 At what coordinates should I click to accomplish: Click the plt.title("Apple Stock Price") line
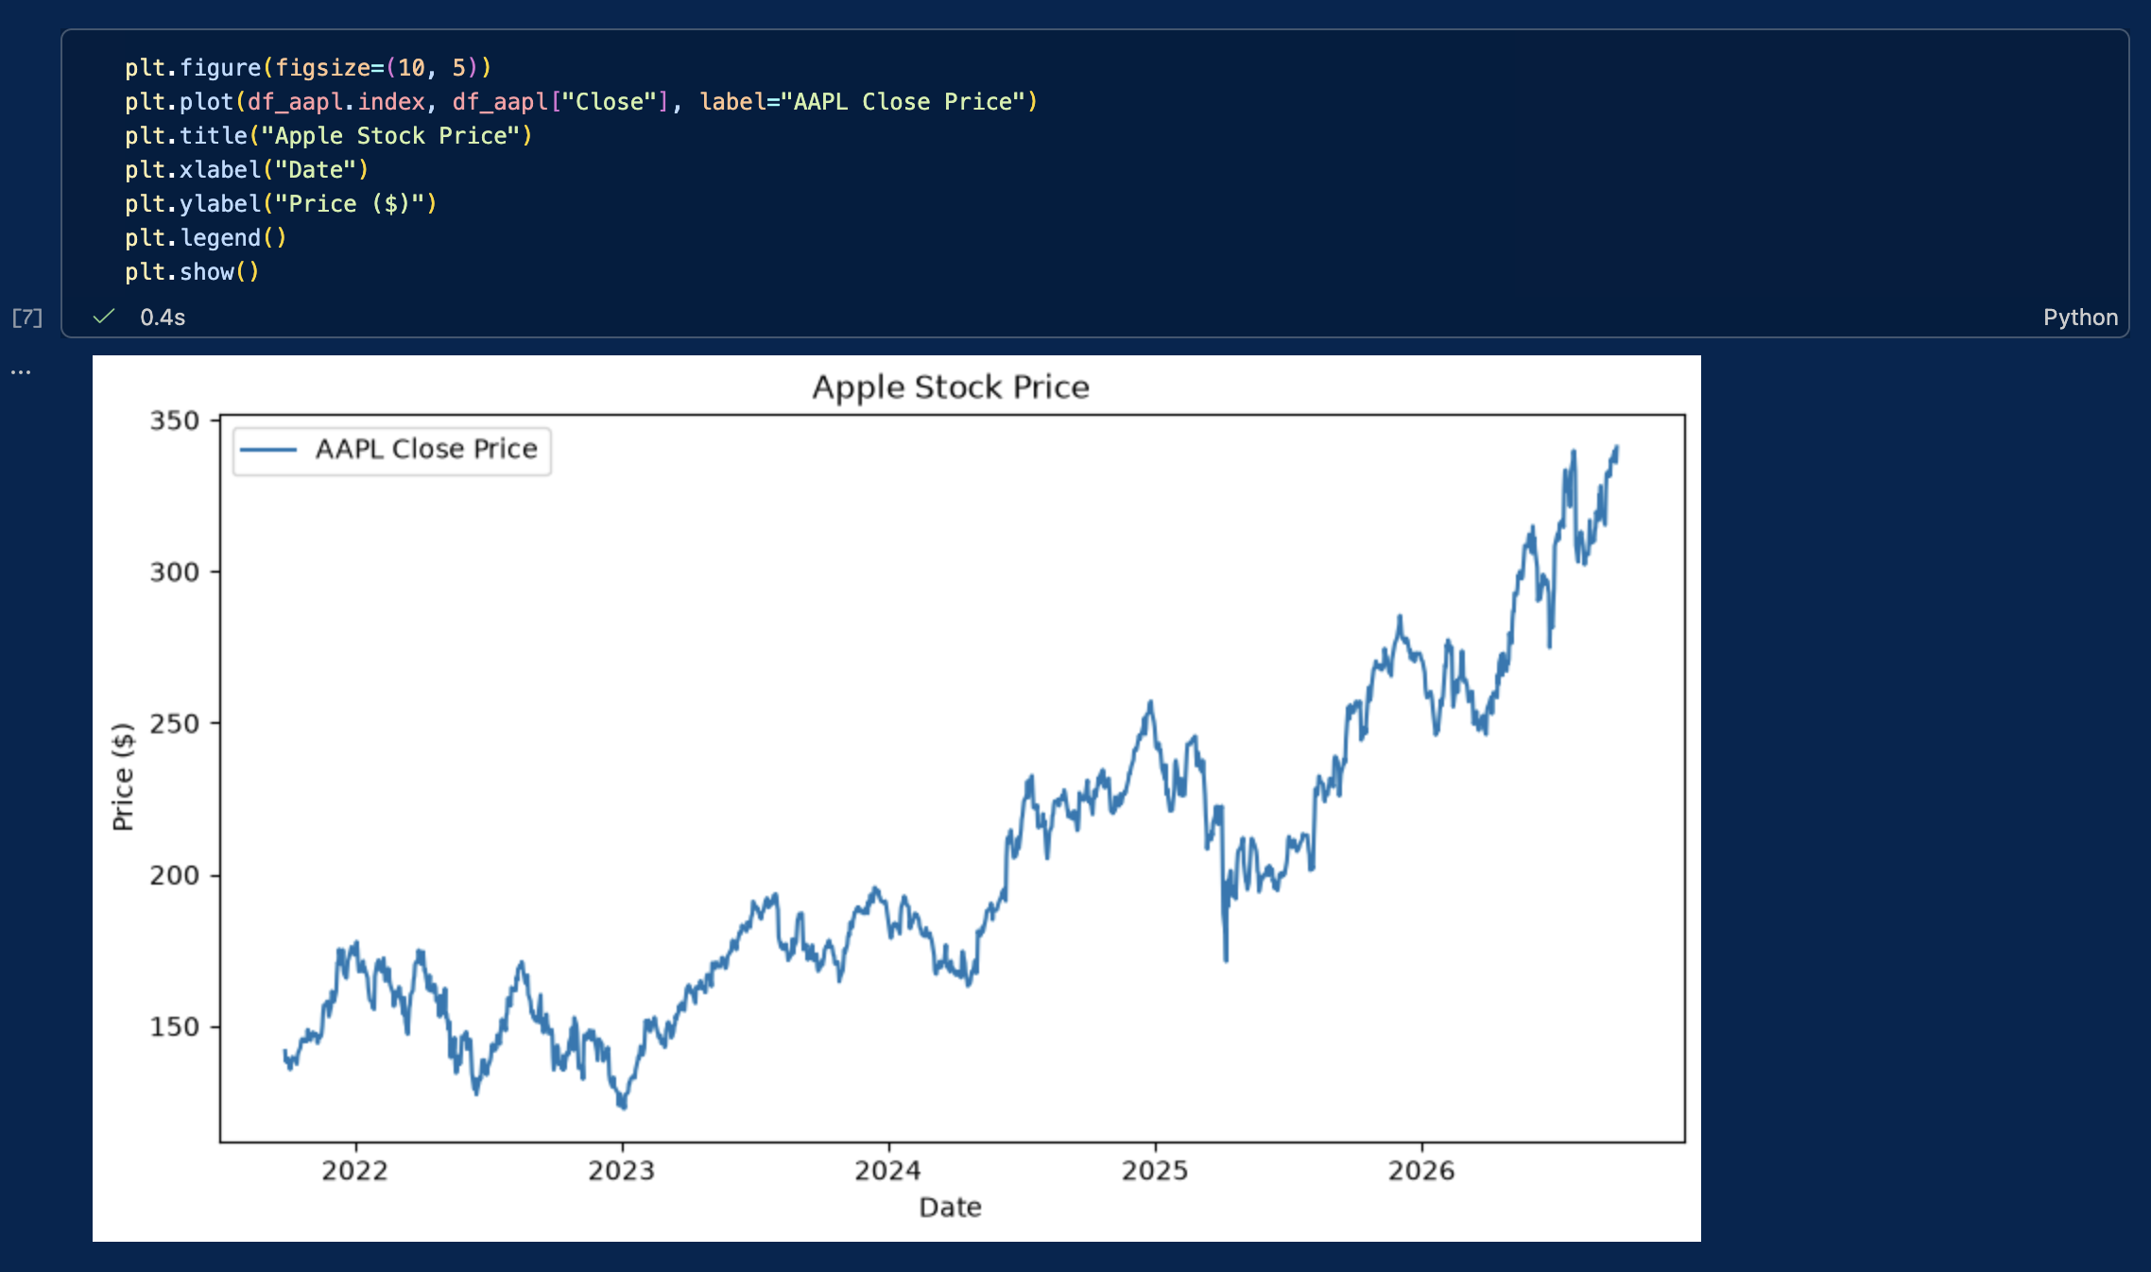tap(329, 136)
